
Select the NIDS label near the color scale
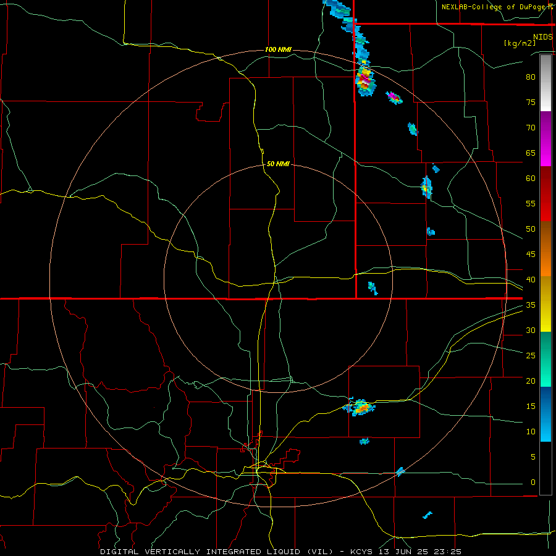(542, 37)
